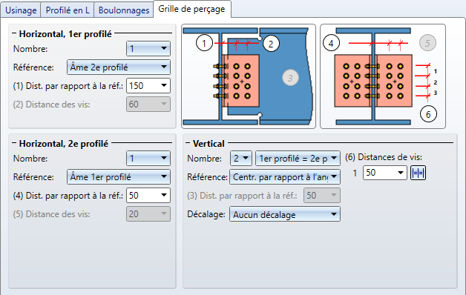
Task: Click circled marker 2 in left diagram
Action: click(270, 44)
